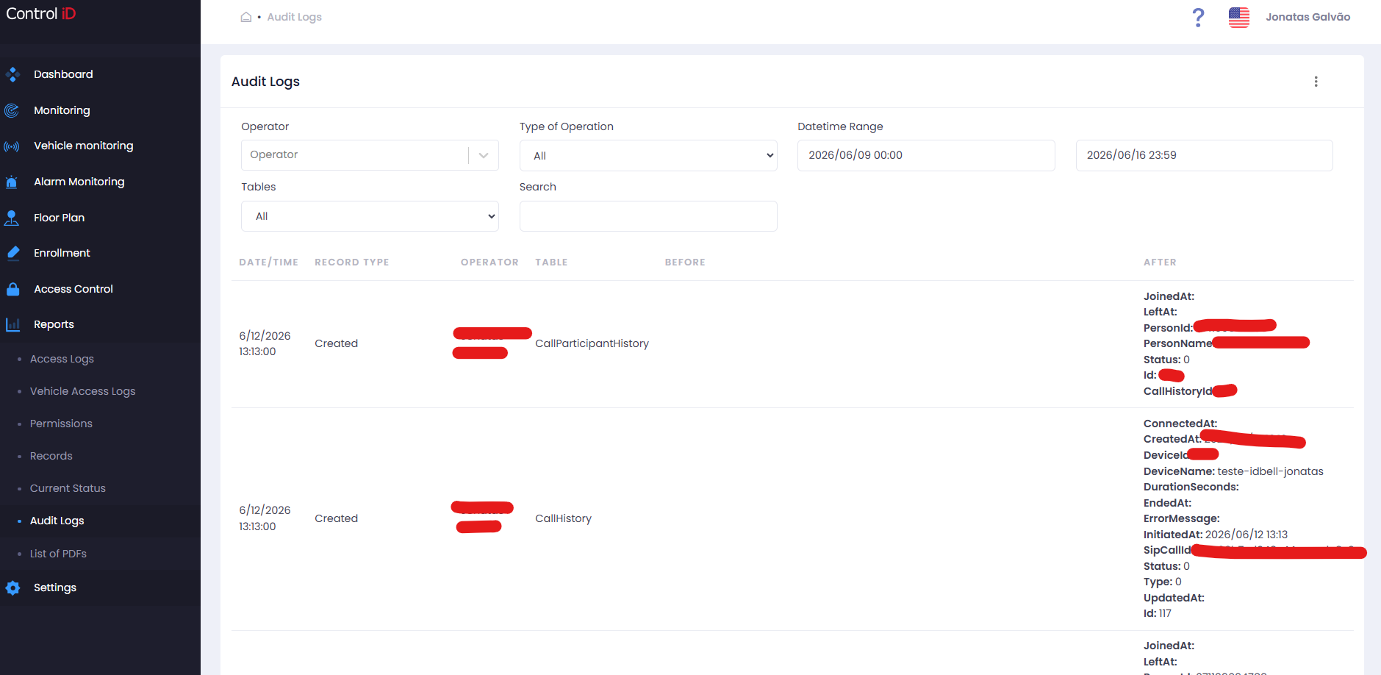
Task: Open the Operator combo box
Action: click(370, 155)
